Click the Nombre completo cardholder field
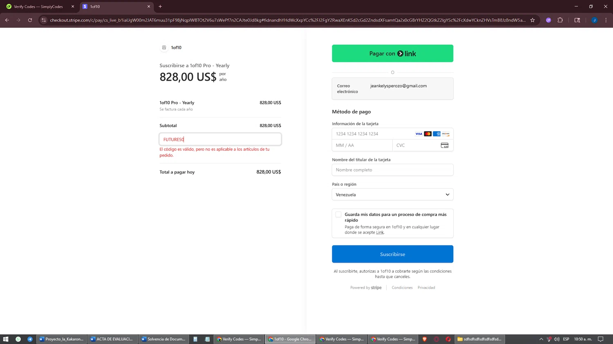 coord(392,170)
